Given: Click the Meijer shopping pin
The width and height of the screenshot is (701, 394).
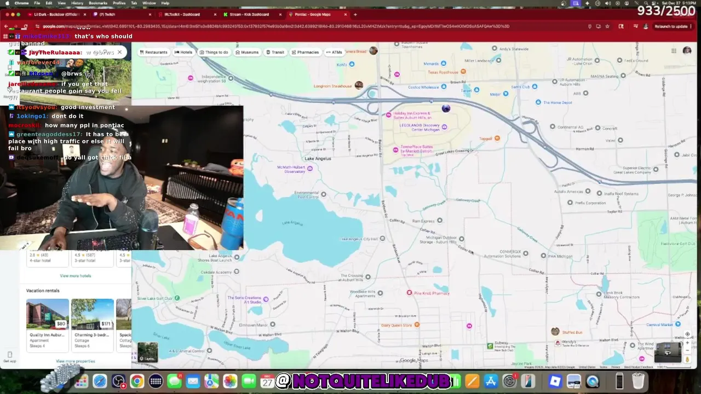Looking at the screenshot, I should 507,94.
